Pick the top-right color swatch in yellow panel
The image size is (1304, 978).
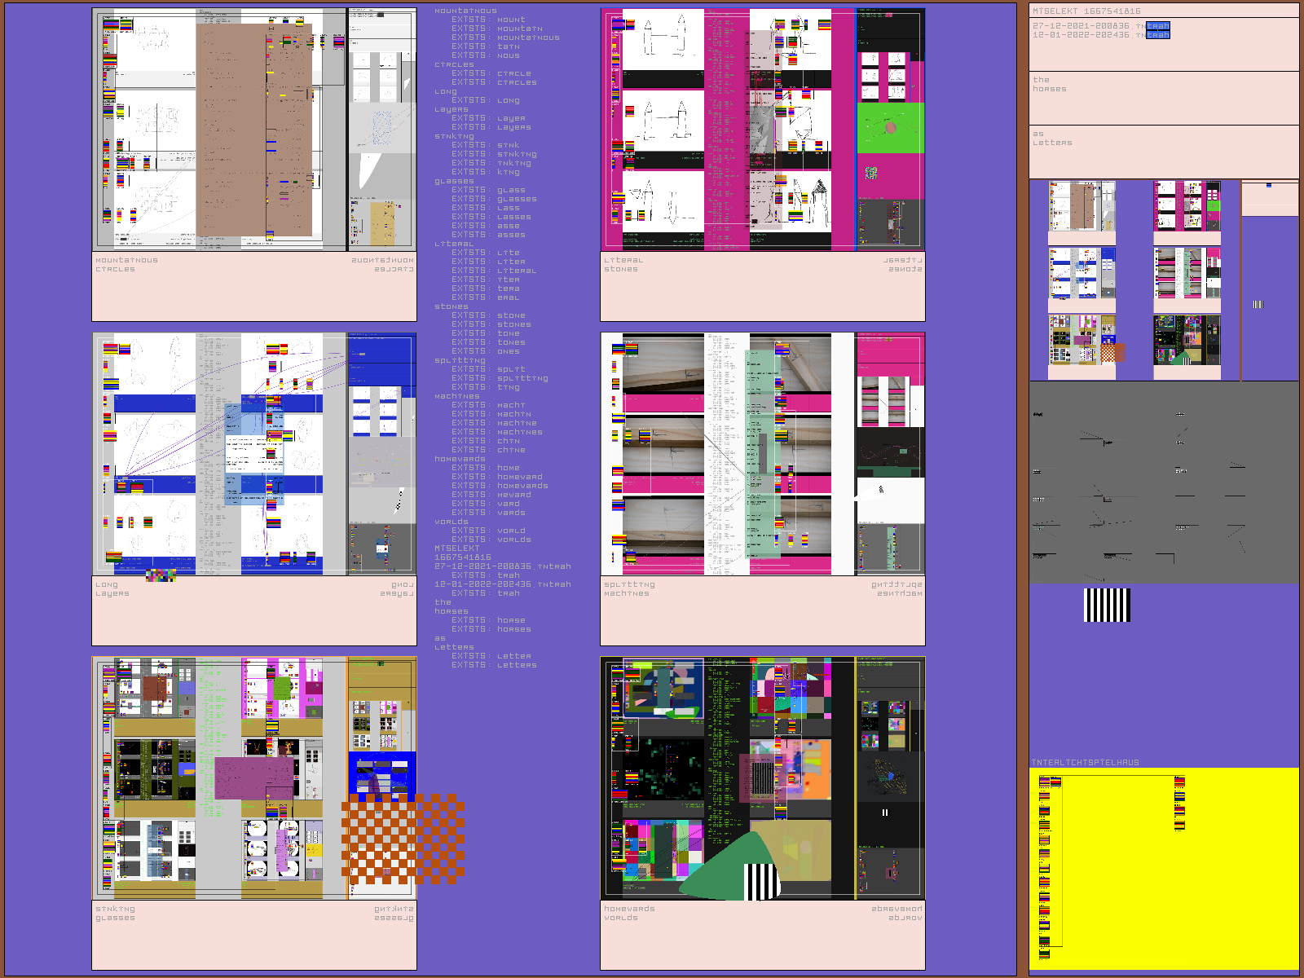click(1179, 782)
